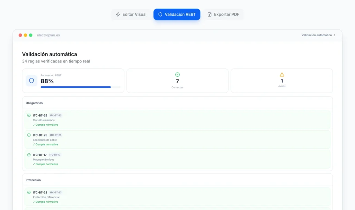Click the blue shield Puntuación REBT icon
Viewport: 355px width, 210px height.
click(x=32, y=80)
